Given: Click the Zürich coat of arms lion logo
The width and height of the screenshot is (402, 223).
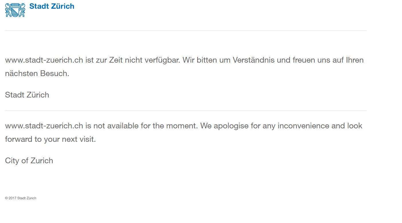Looking at the screenshot, I should [x=15, y=10].
